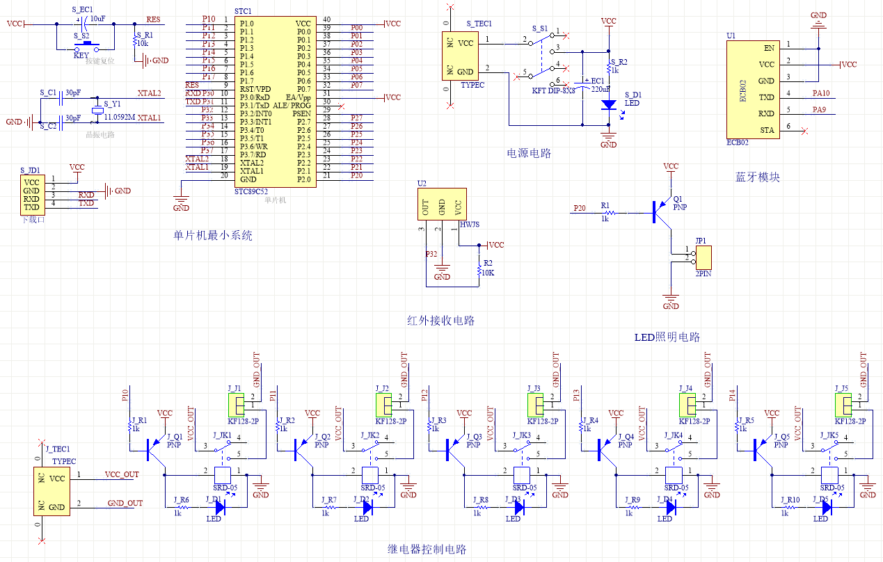Click the S_TEC1 TYPEC power connector
883x562 pixels.
tap(459, 56)
